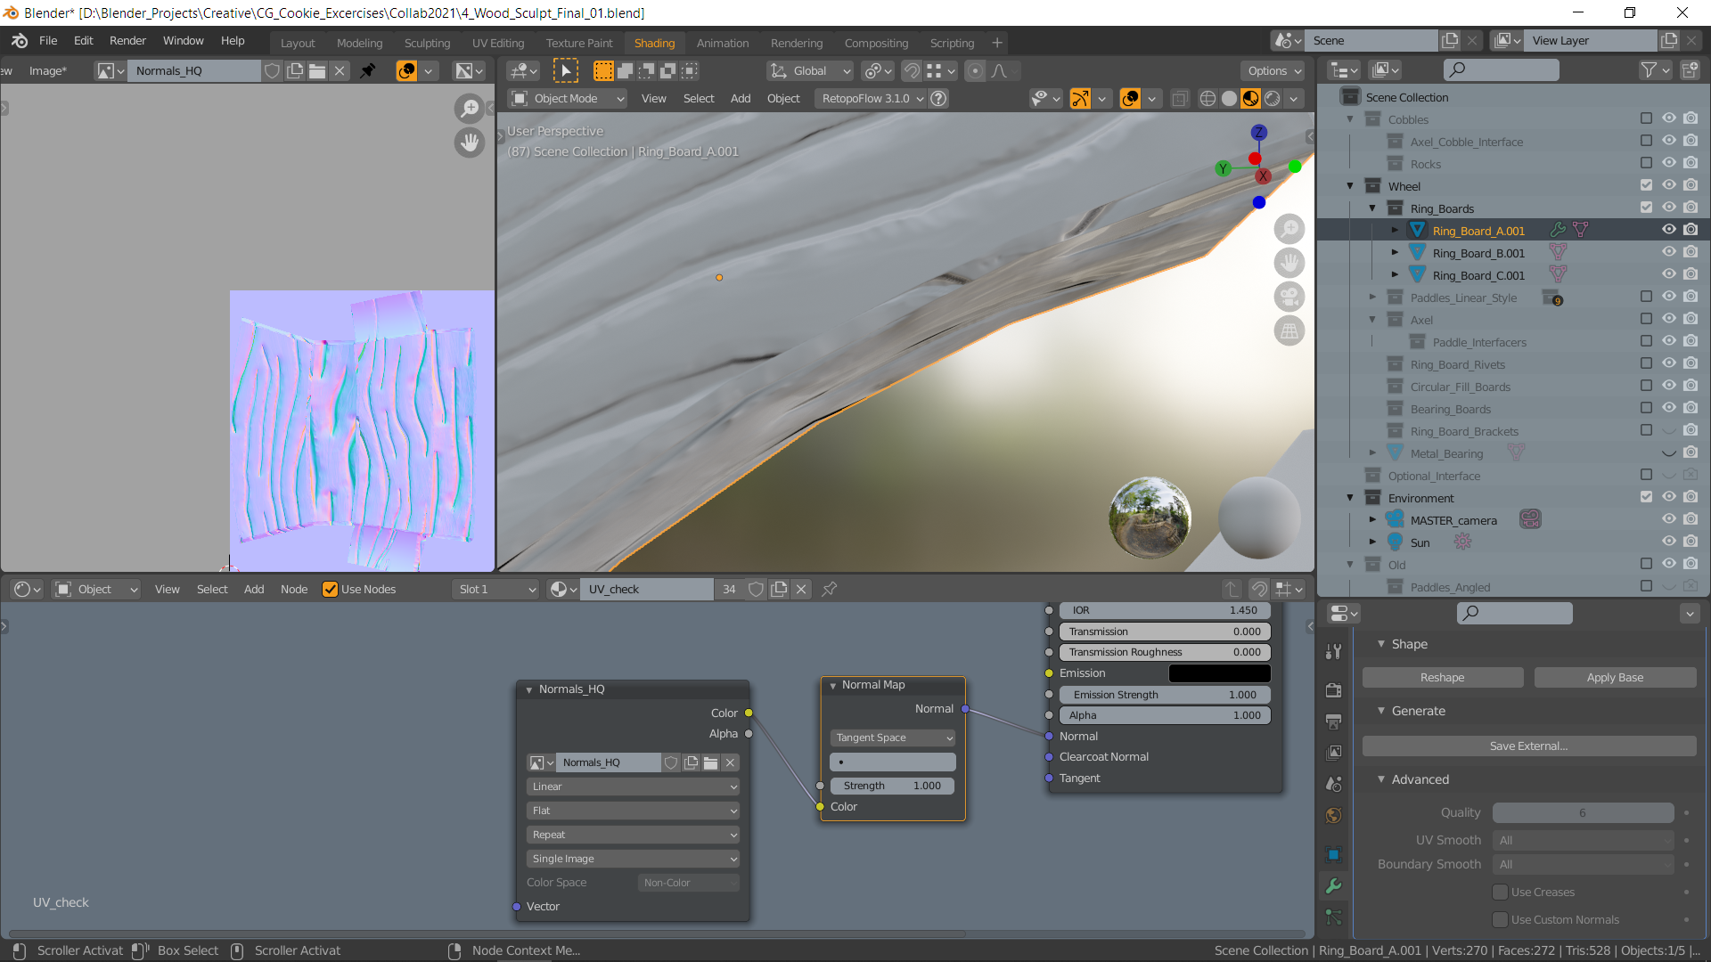The height and width of the screenshot is (962, 1711).
Task: Open the Object Mode dropdown
Action: [x=567, y=99]
